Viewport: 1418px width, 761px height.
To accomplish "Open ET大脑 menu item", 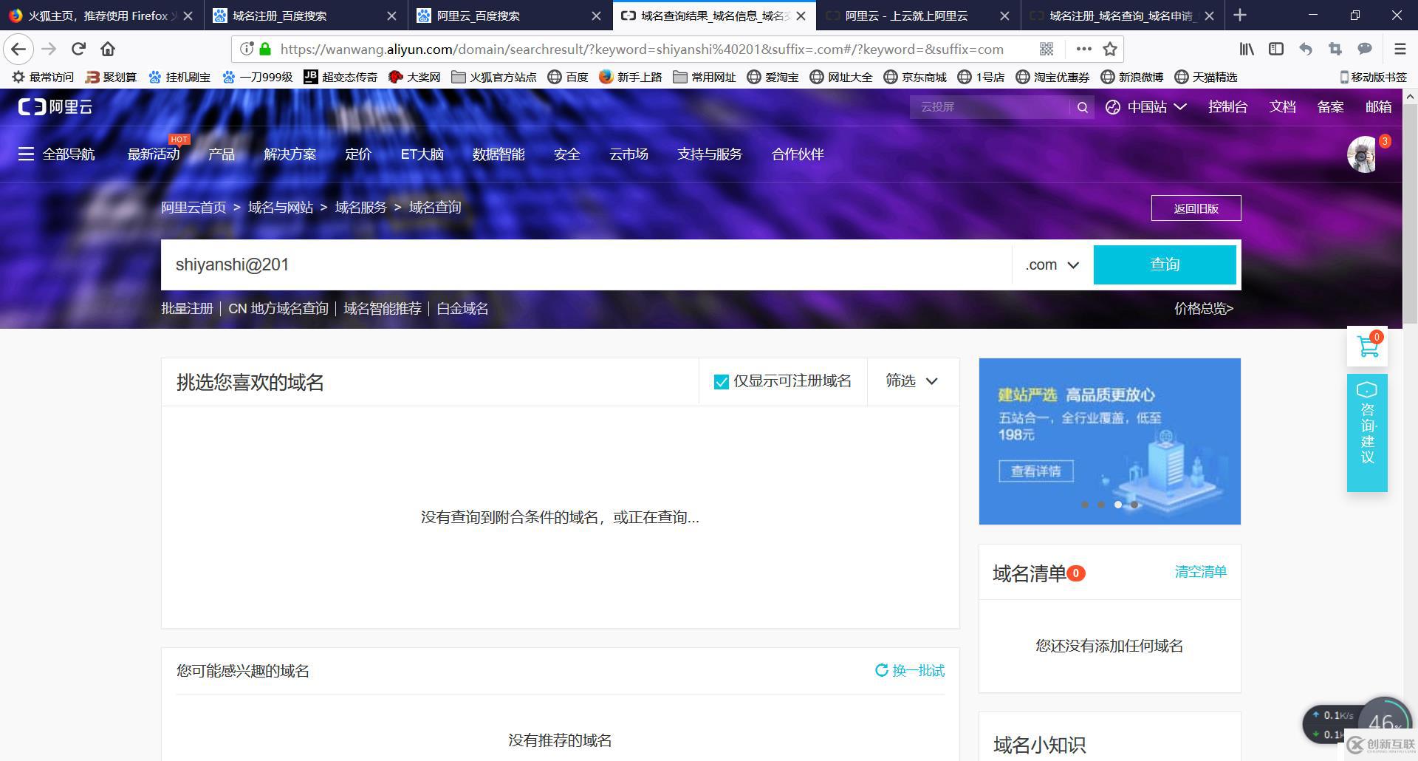I will (422, 154).
